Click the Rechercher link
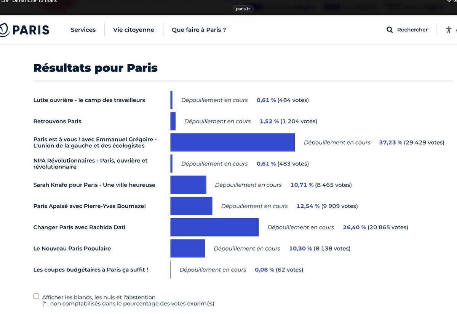This screenshot has width=457, height=314. click(412, 29)
